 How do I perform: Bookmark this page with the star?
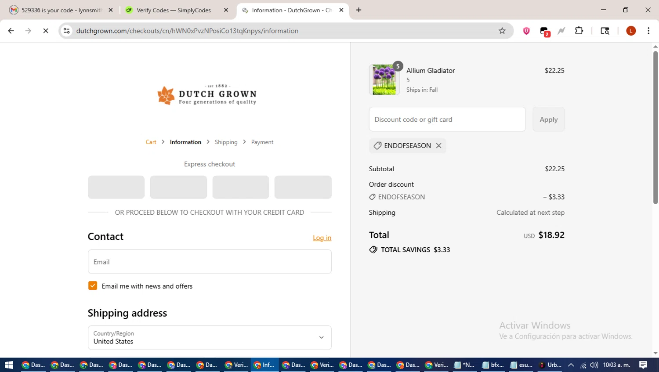click(x=502, y=31)
